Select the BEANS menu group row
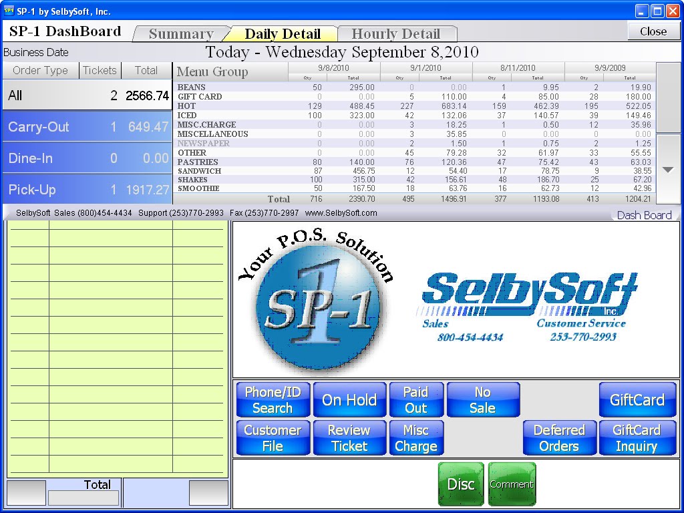The width and height of the screenshot is (684, 513). coord(414,88)
